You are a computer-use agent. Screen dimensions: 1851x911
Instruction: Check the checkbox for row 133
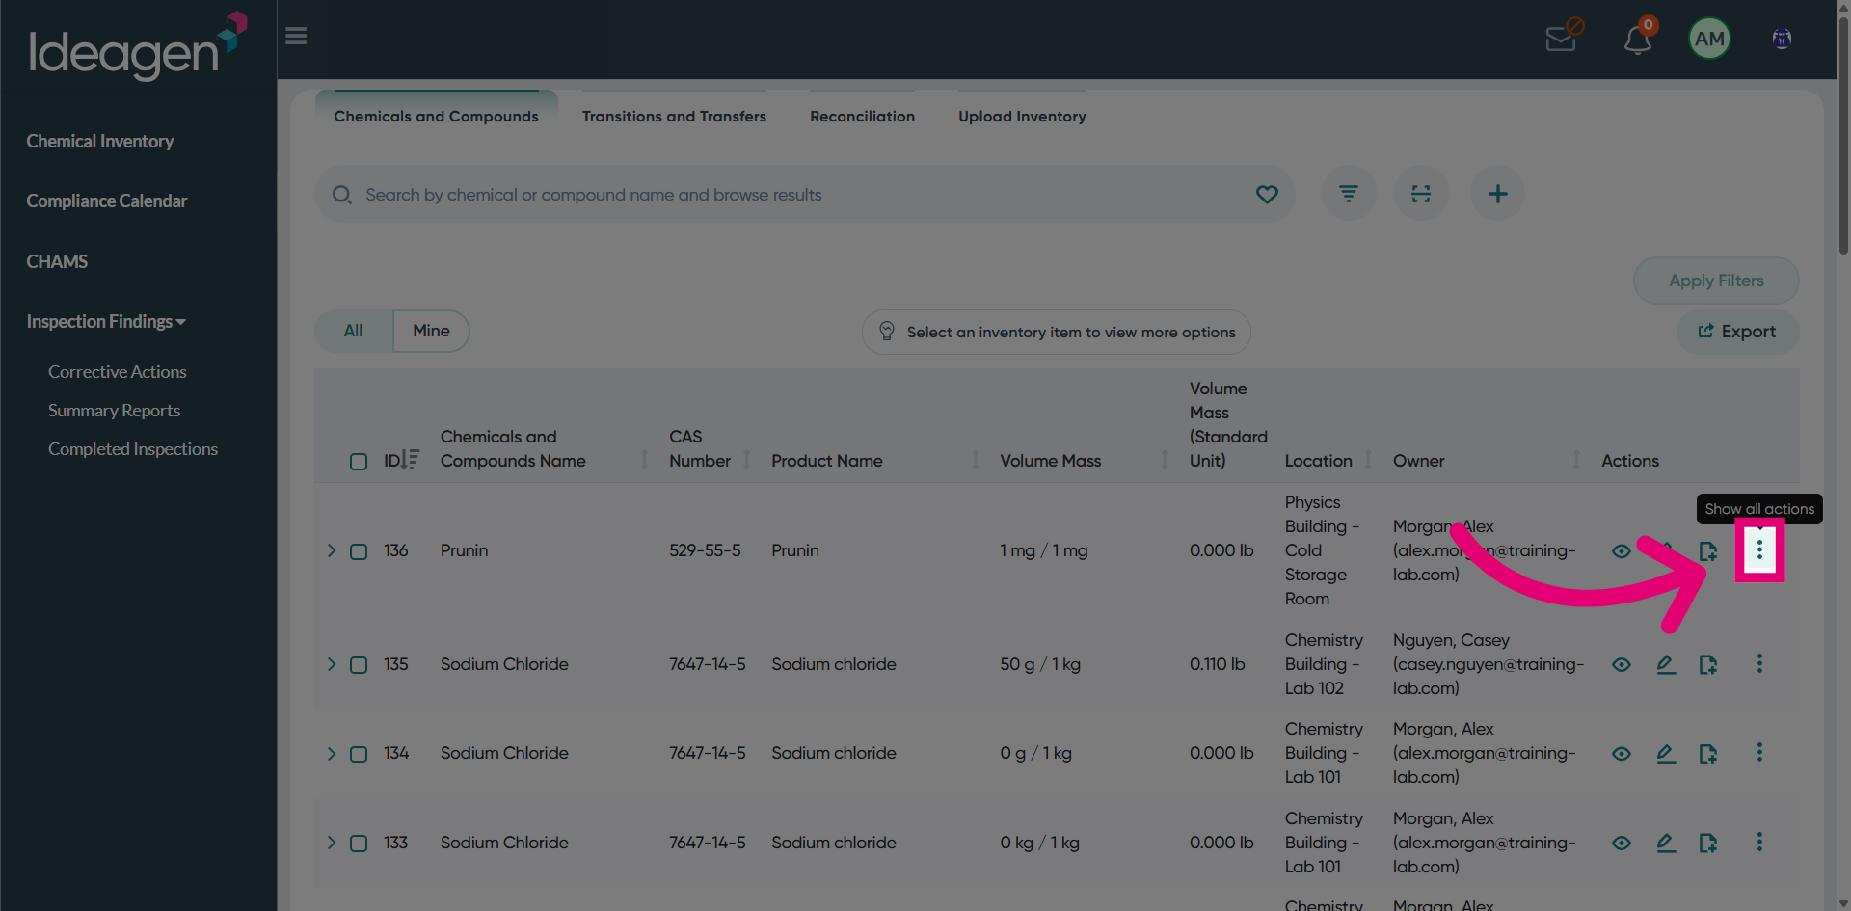tap(359, 844)
